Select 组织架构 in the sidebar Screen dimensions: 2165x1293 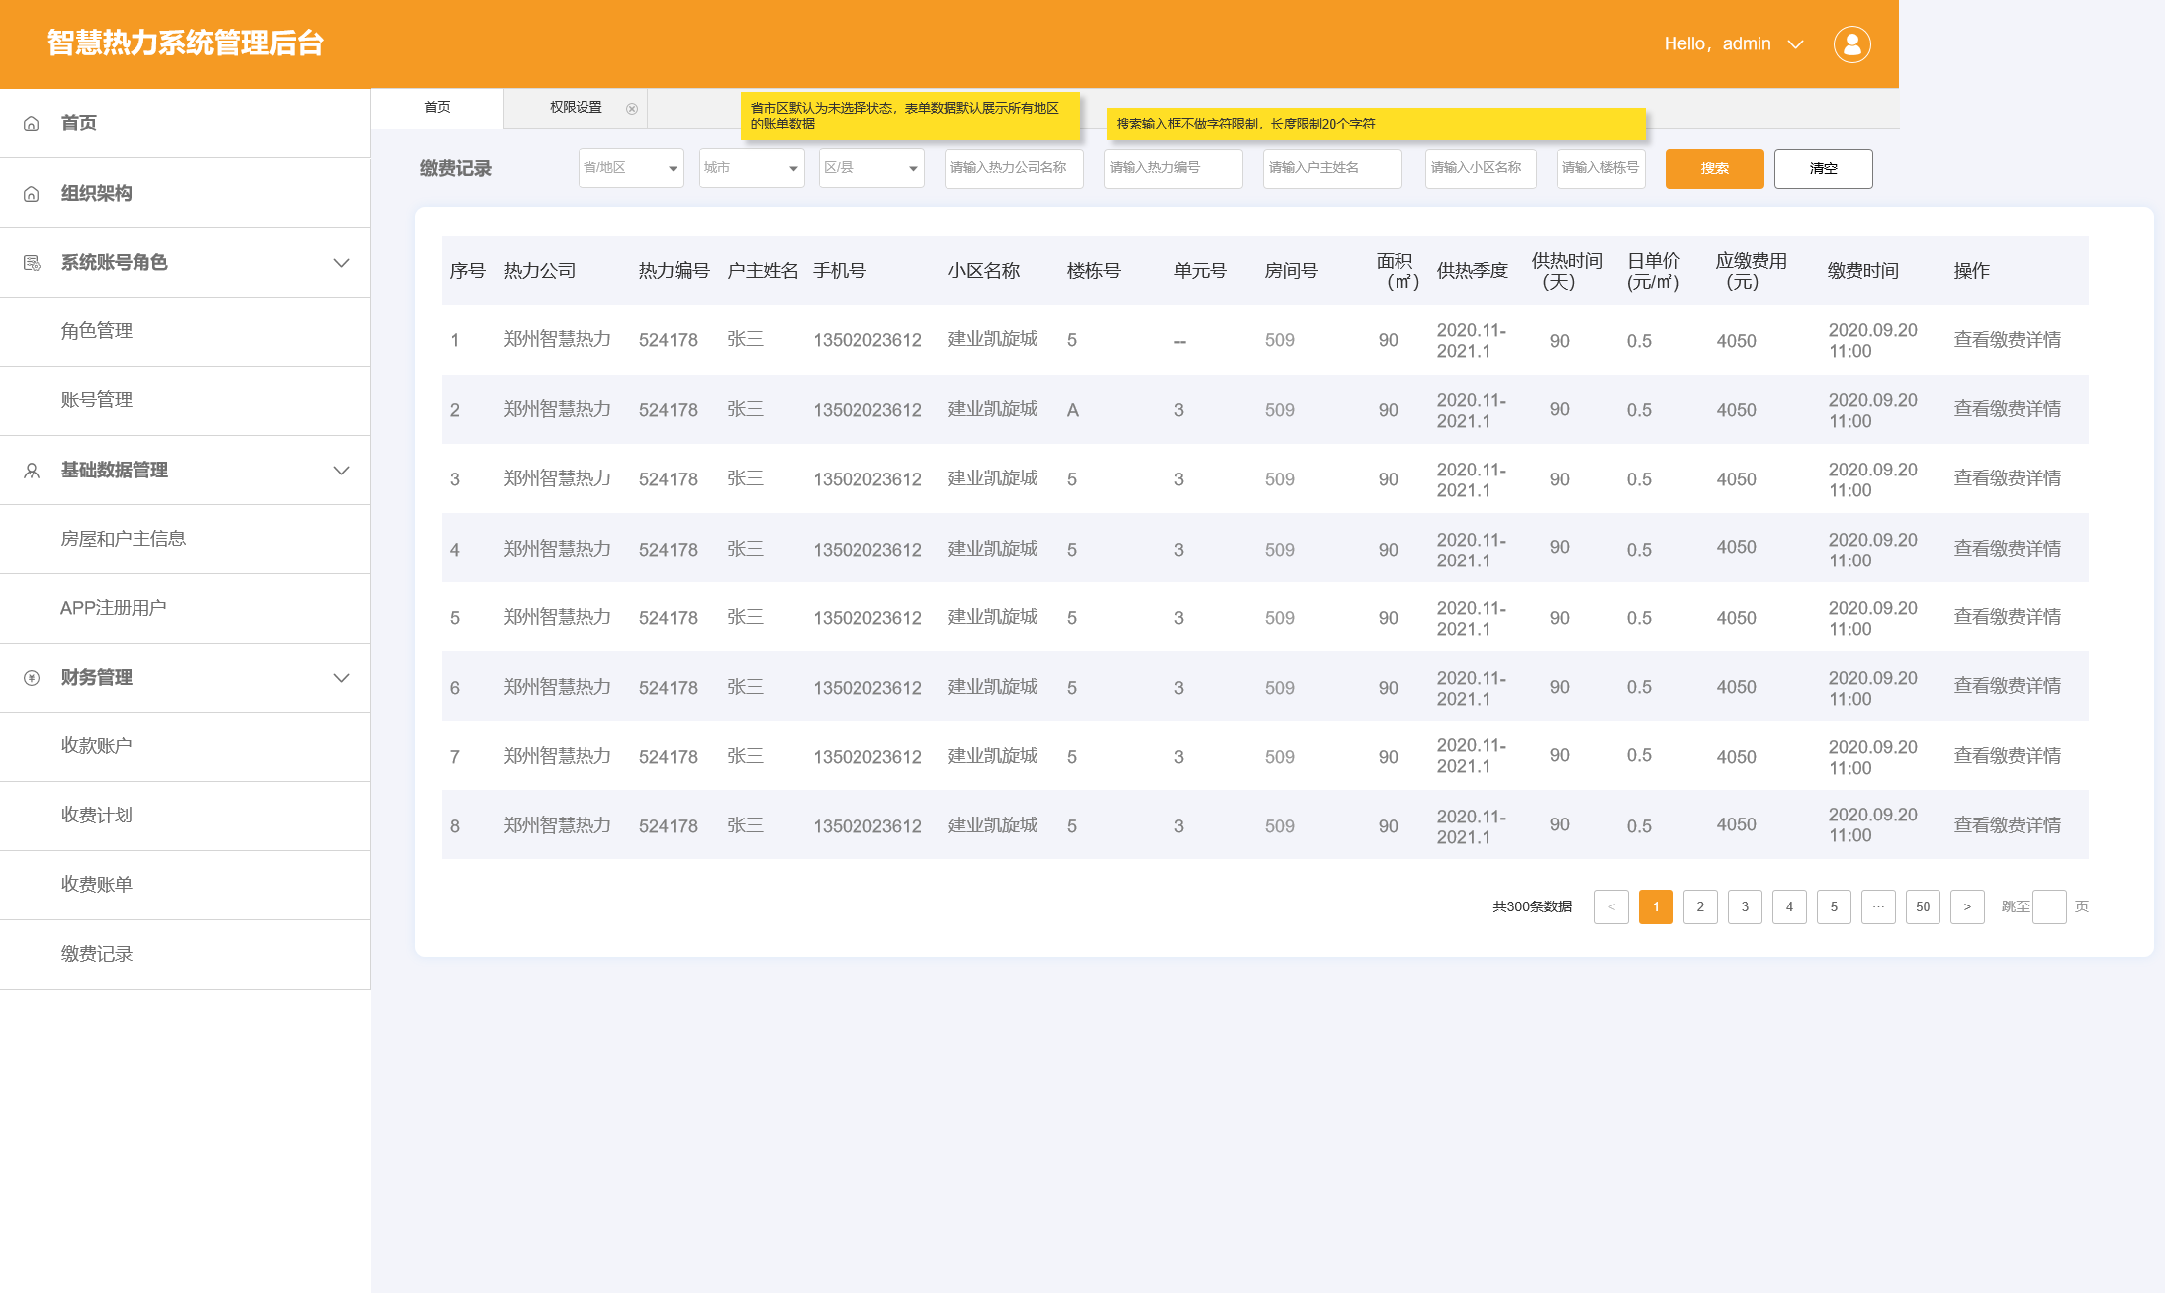(185, 194)
